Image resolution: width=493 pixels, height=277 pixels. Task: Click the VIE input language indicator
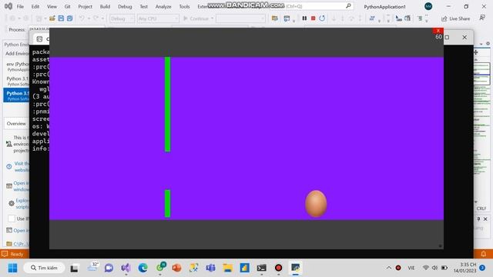tap(411, 268)
